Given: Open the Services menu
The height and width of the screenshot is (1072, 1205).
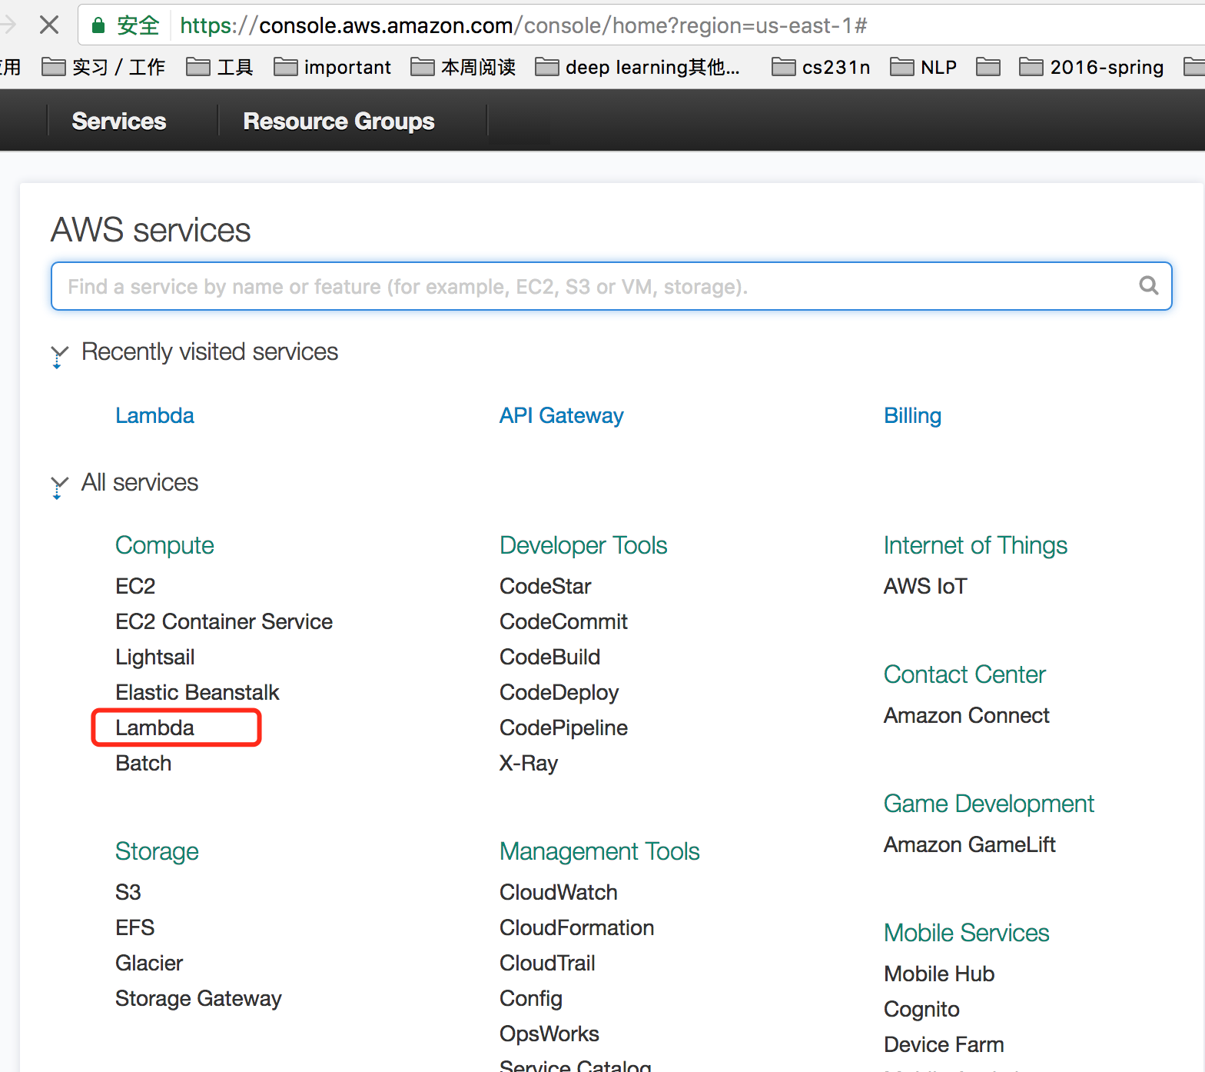Looking at the screenshot, I should (x=119, y=121).
